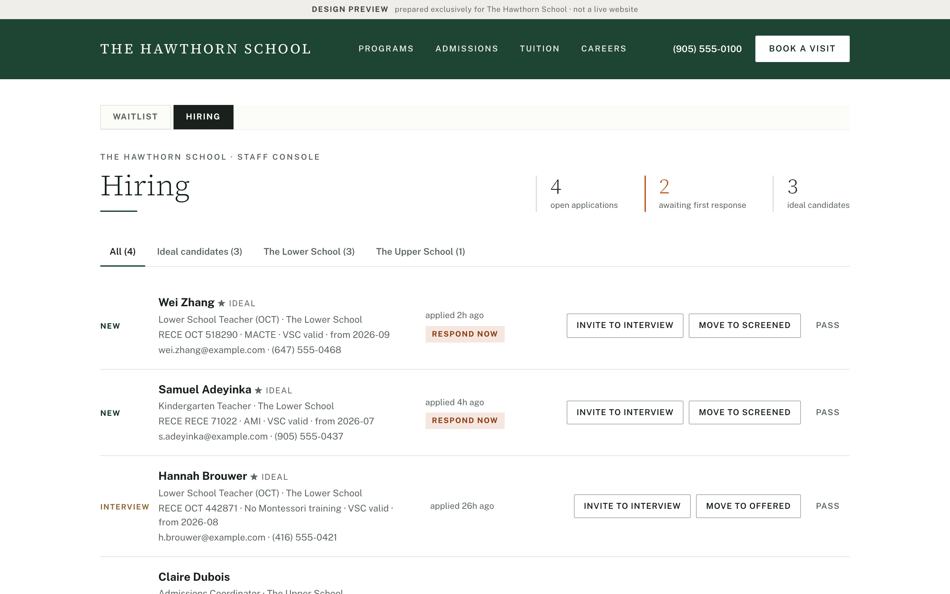Click the Claire Dubois candidate name
This screenshot has width=950, height=594.
point(194,577)
